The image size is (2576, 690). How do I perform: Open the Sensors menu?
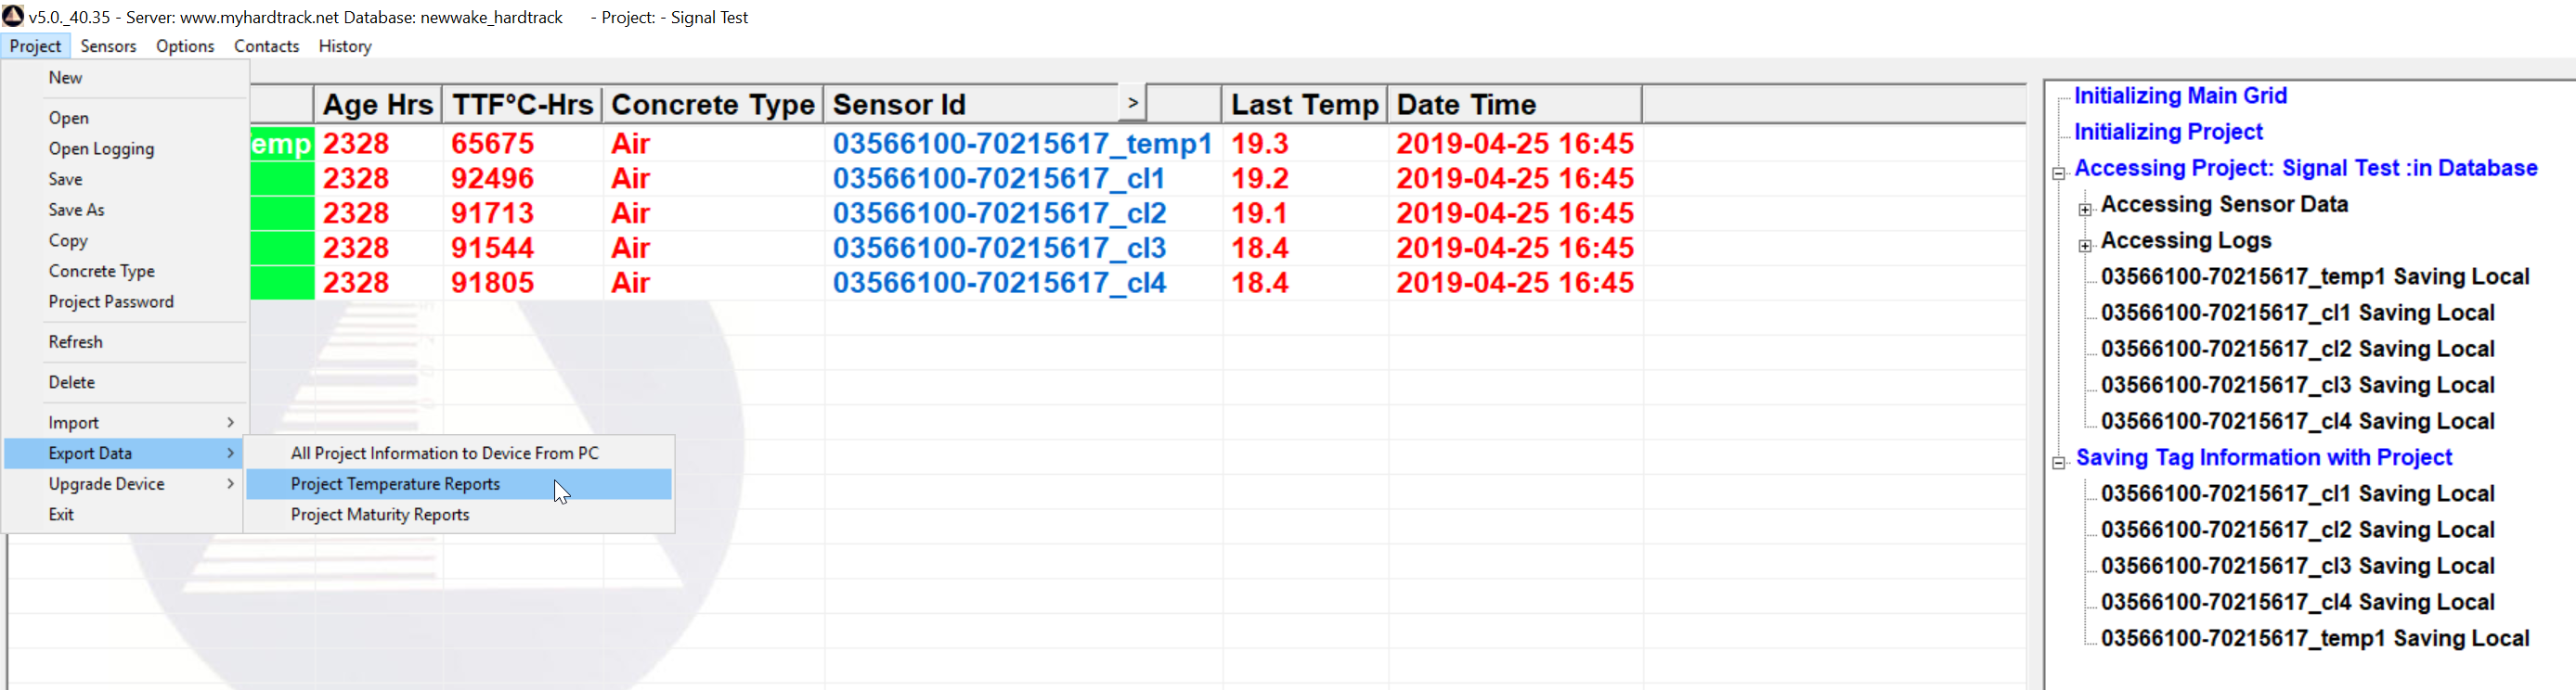click(x=108, y=46)
